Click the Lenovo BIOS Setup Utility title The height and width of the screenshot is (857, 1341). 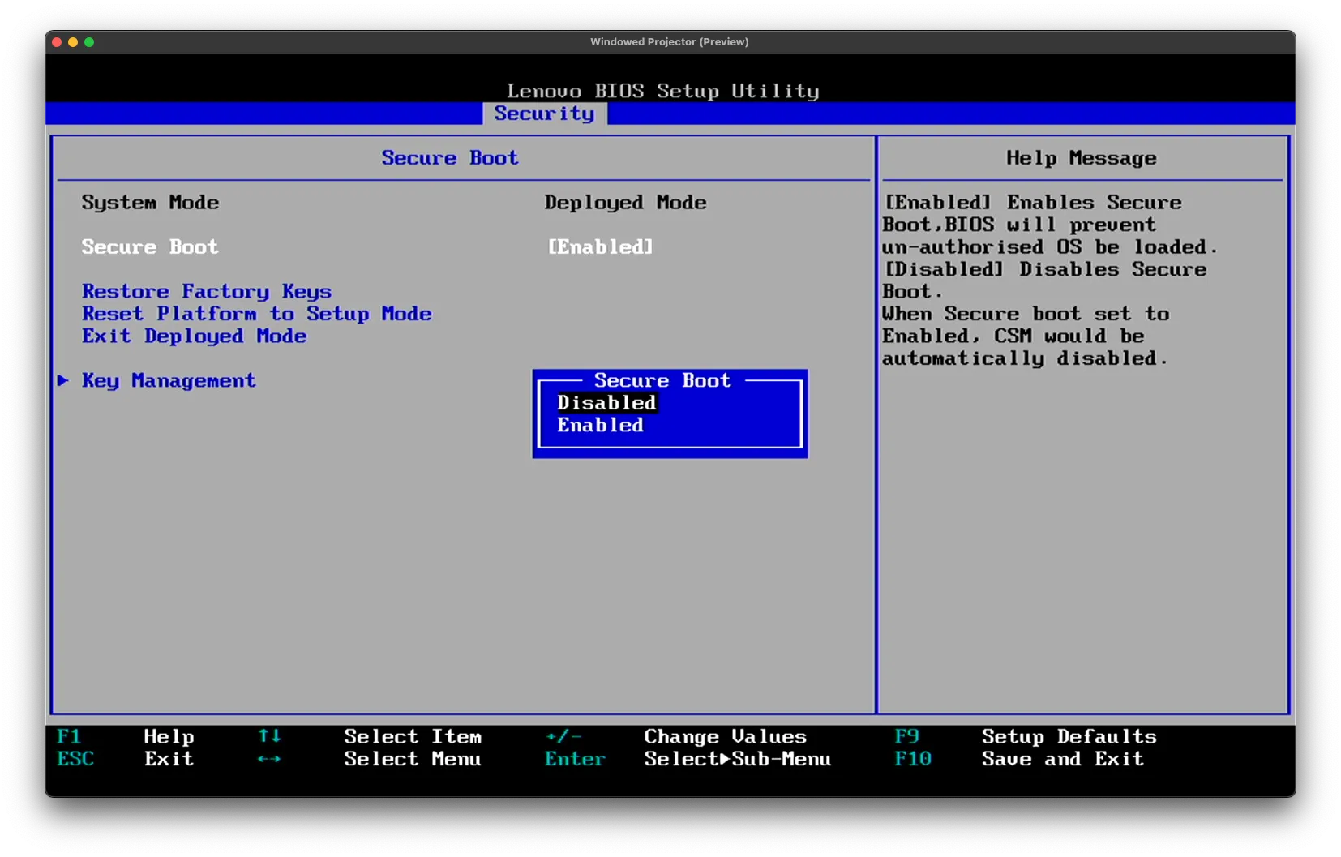coord(662,91)
